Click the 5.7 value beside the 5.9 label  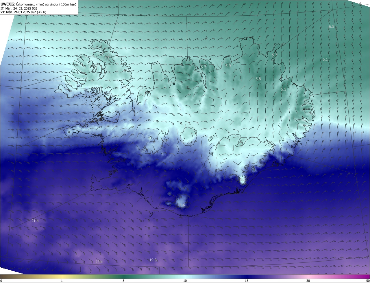tap(203, 67)
